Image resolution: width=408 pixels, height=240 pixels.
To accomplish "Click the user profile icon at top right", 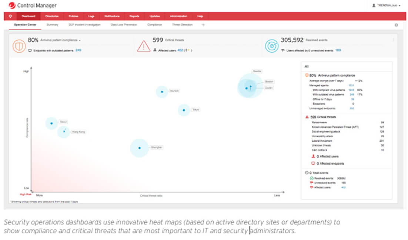I will coord(374,6).
